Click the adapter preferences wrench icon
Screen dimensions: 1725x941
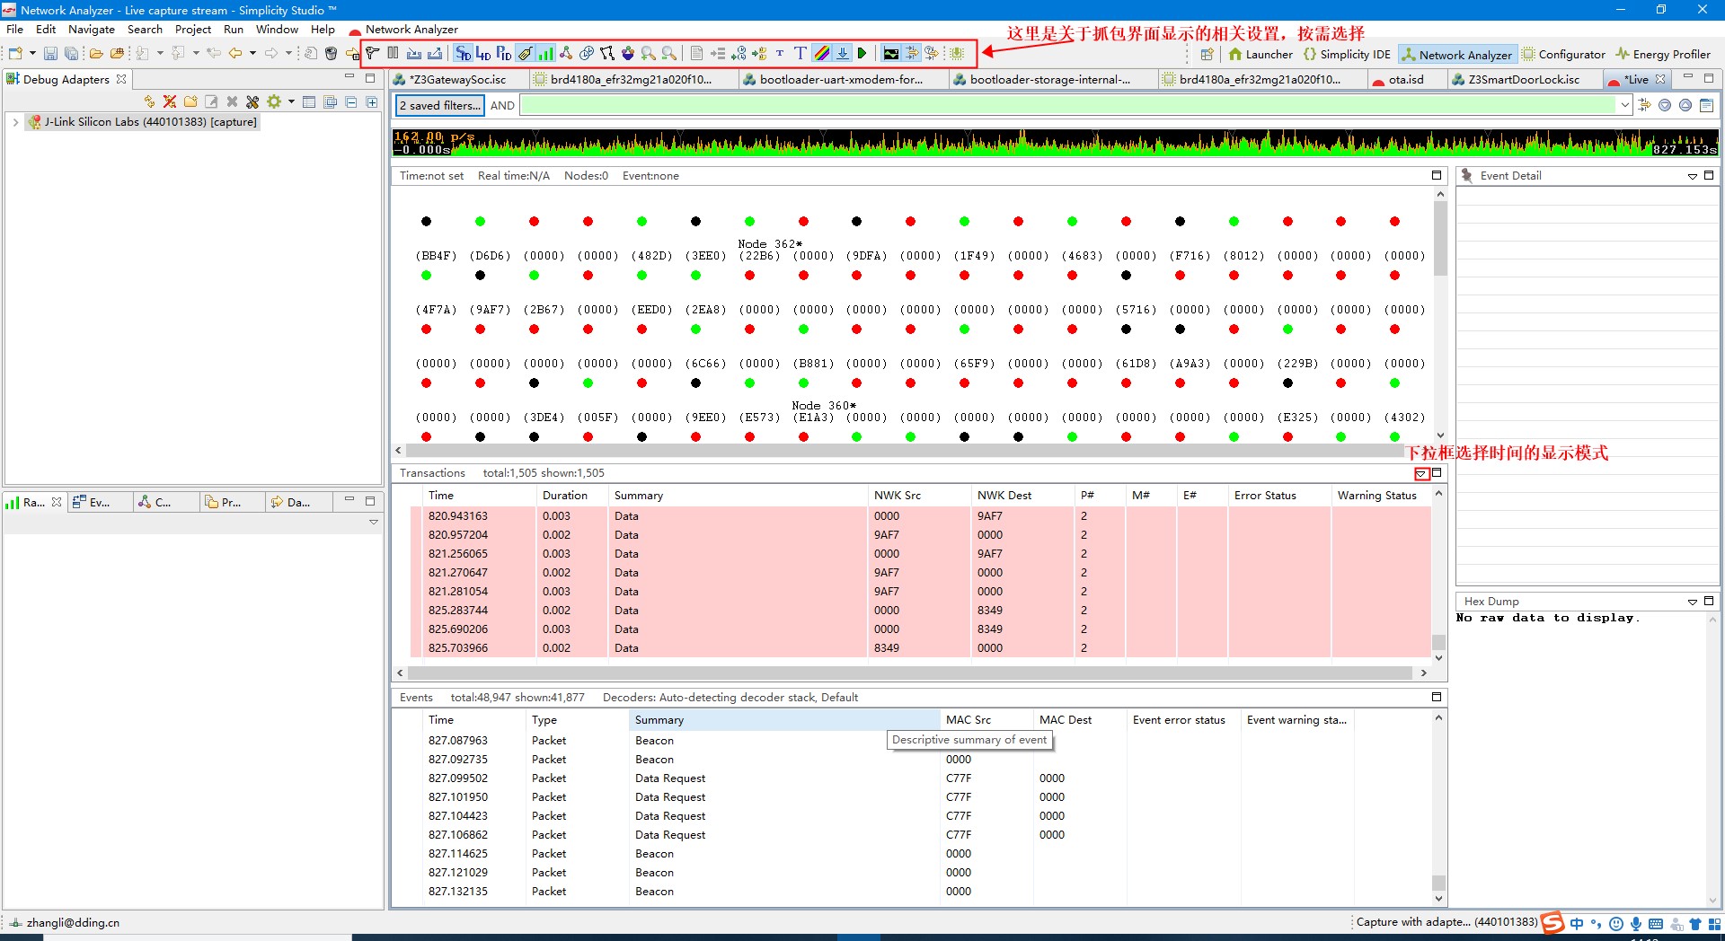tap(253, 101)
